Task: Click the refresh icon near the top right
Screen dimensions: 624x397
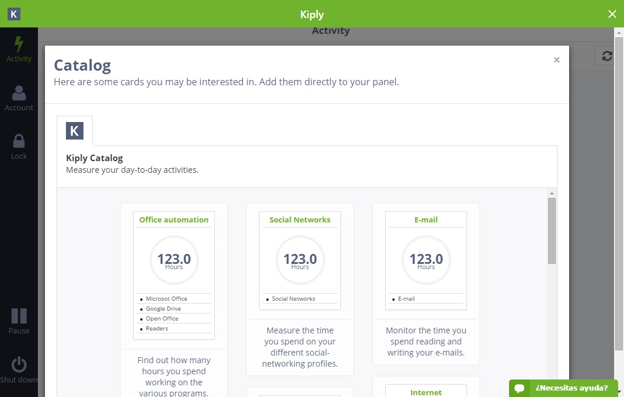Action: [x=606, y=55]
